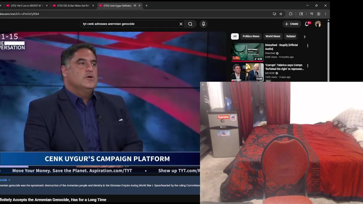
Task: Click the video title 'Accepts the Armenian Genocide'
Action: click(53, 200)
